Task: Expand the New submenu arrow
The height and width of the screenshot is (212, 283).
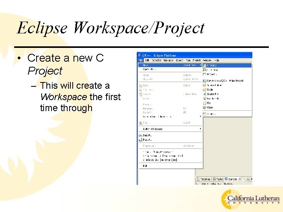Action: click(200, 65)
